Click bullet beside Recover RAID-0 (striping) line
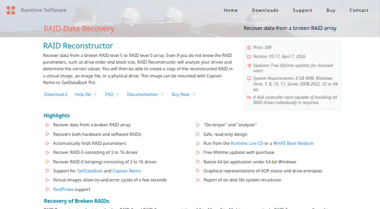The image size is (380, 209). (47, 161)
